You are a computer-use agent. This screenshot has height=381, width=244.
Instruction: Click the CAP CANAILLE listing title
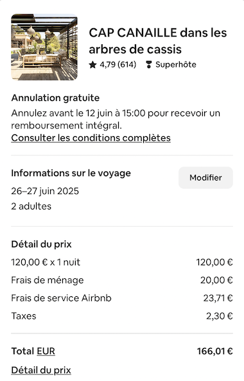(158, 41)
